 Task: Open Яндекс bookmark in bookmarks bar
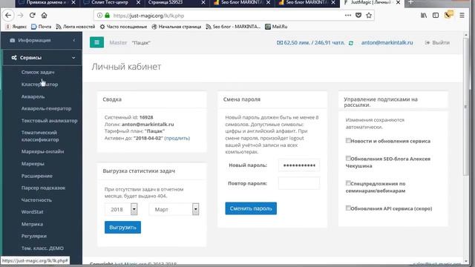click(16, 27)
